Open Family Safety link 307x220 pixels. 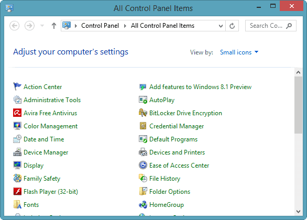click(x=42, y=179)
